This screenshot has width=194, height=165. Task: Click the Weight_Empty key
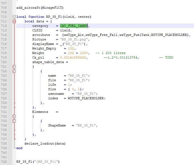pyautogui.click(x=44, y=49)
